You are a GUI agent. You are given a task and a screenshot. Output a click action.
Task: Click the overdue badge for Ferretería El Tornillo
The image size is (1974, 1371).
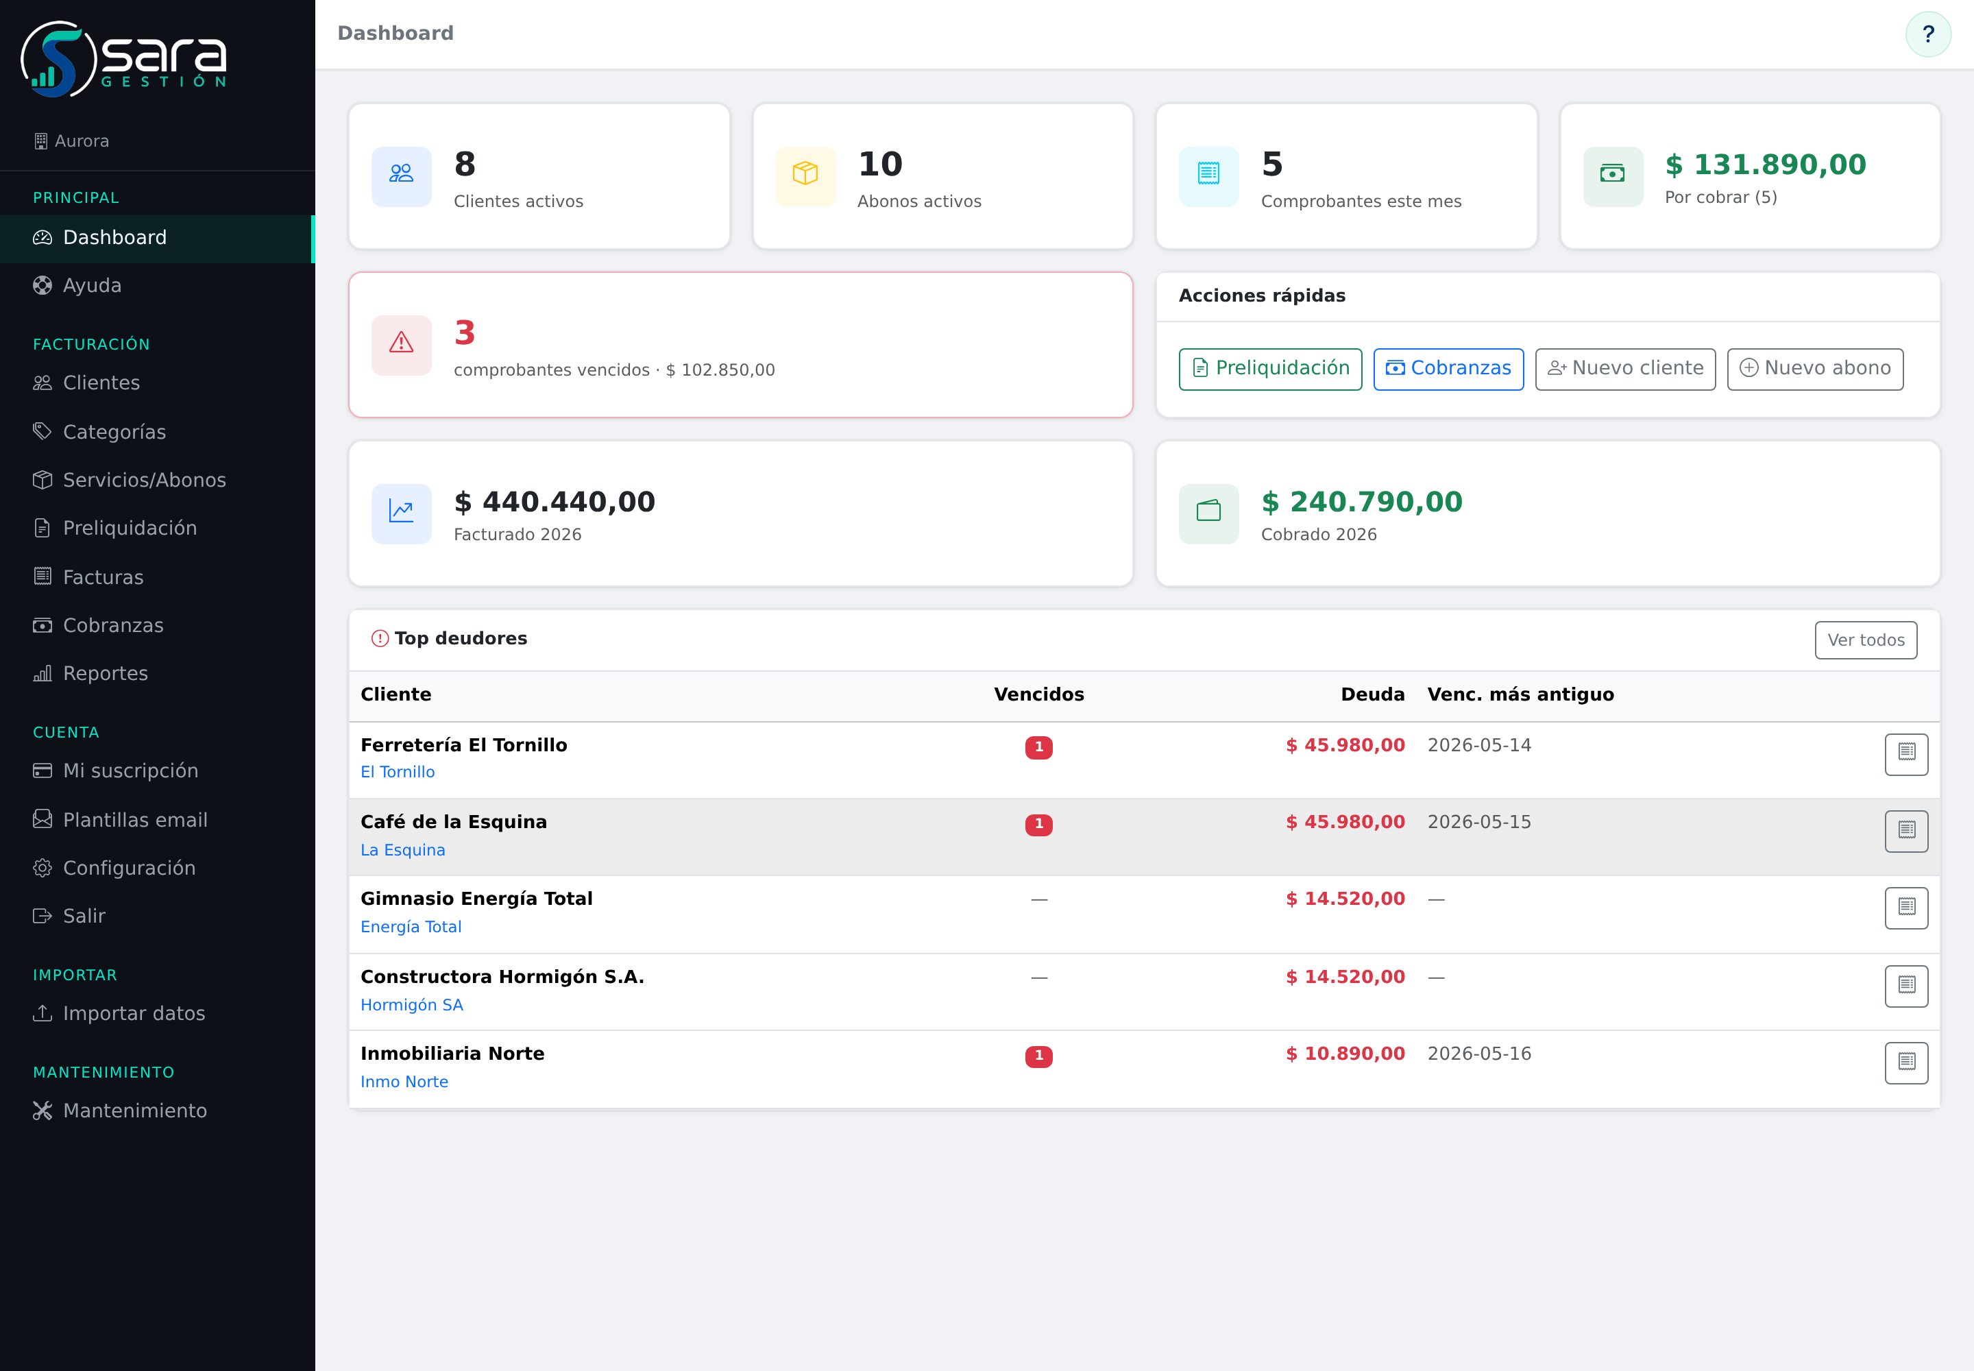1038,747
